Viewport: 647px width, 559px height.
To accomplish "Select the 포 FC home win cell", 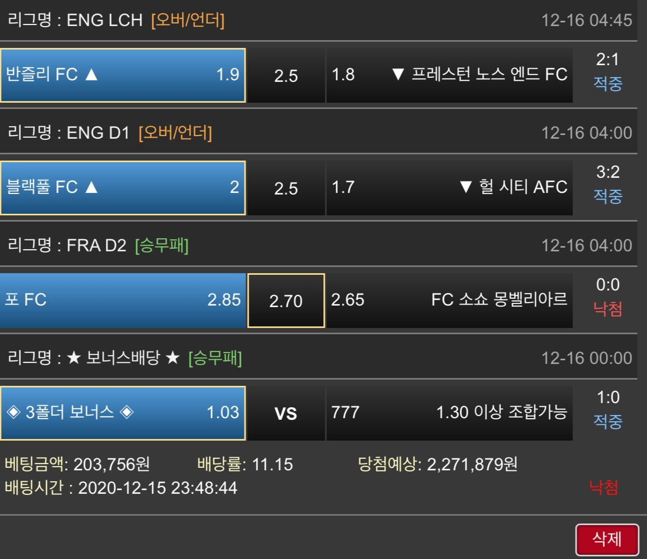I will tap(123, 300).
